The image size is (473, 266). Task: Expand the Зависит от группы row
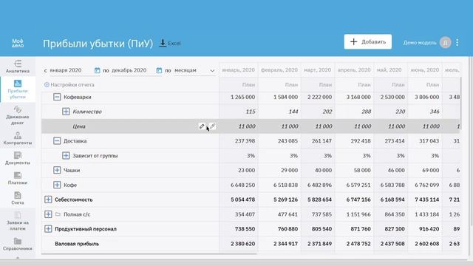point(66,156)
